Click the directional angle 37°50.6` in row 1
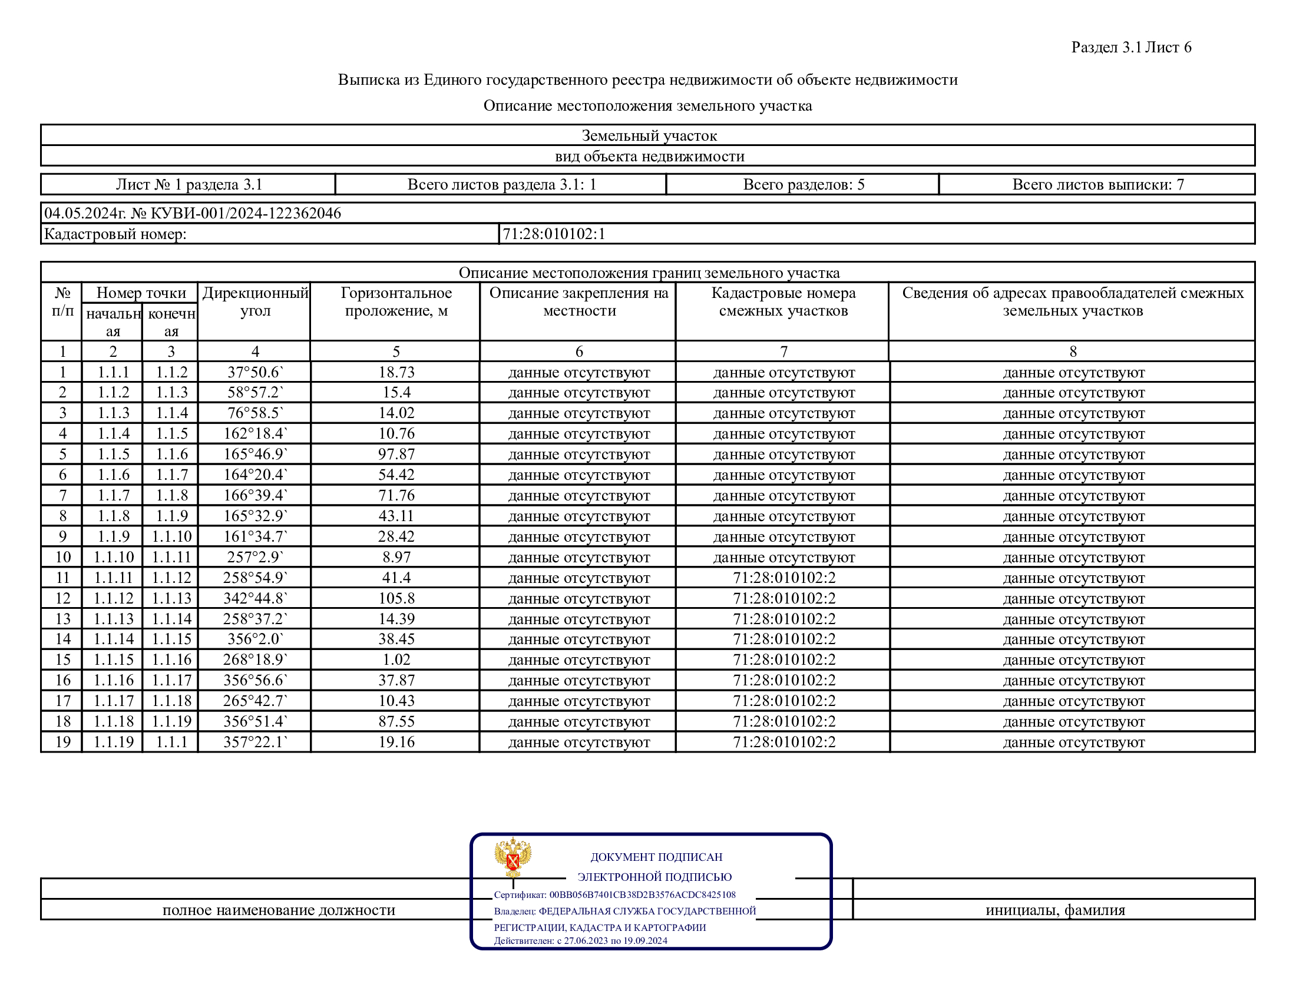 (255, 372)
